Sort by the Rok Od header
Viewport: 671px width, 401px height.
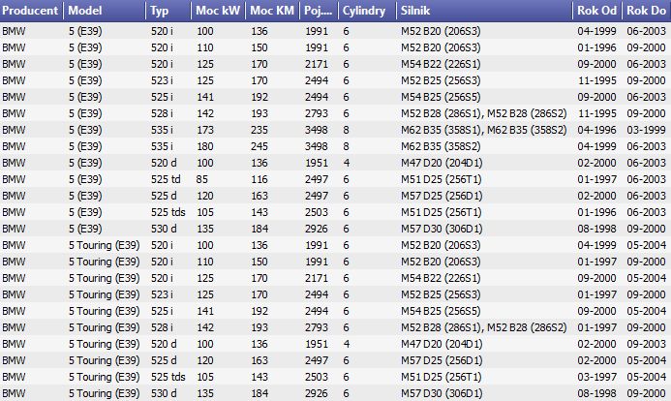[597, 11]
